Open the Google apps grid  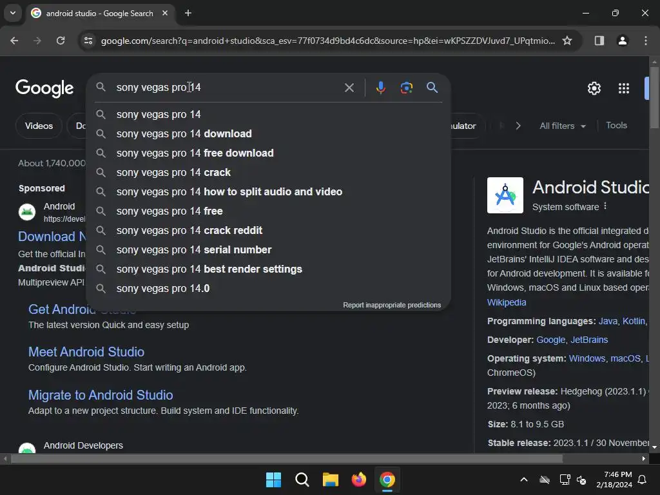(623, 88)
